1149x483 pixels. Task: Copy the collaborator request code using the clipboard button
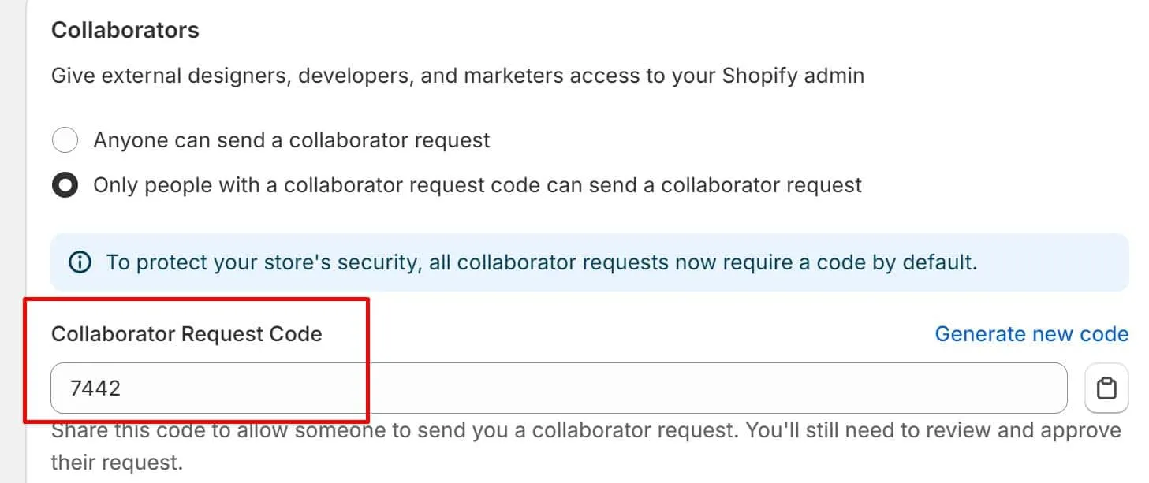(1107, 388)
